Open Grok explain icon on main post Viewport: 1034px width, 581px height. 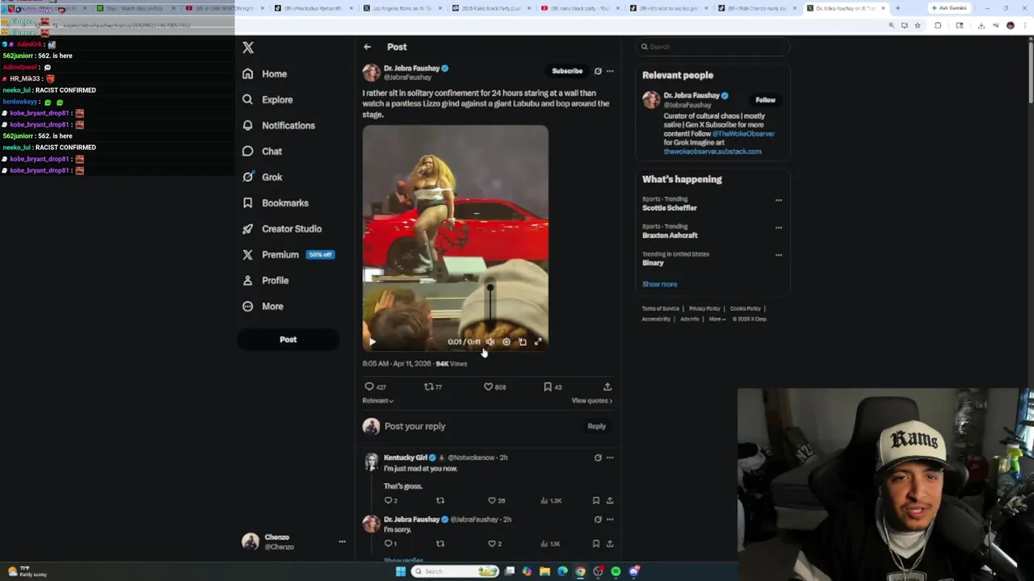[x=598, y=71]
